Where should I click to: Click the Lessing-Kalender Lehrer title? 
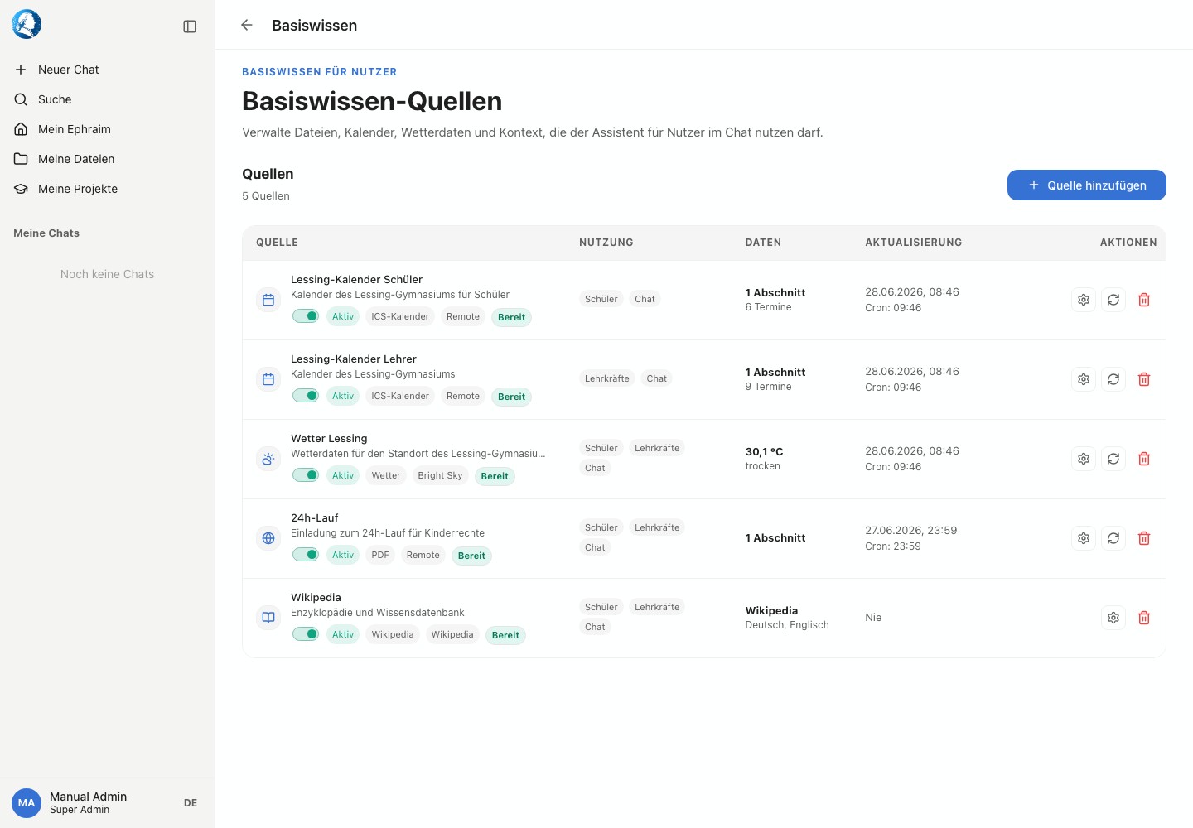[x=354, y=359]
